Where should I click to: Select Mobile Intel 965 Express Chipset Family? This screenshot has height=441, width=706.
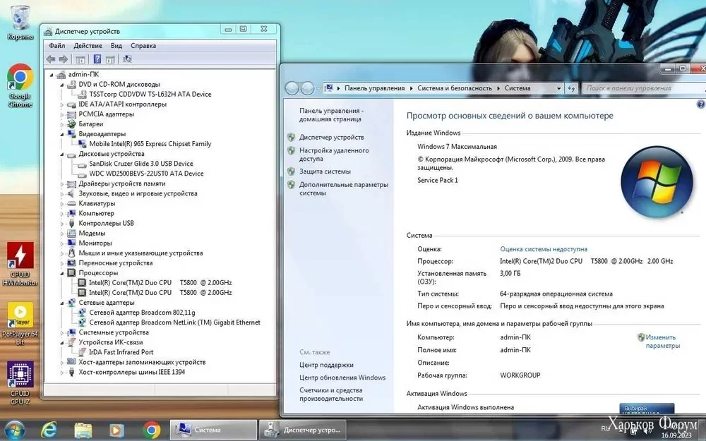[150, 143]
